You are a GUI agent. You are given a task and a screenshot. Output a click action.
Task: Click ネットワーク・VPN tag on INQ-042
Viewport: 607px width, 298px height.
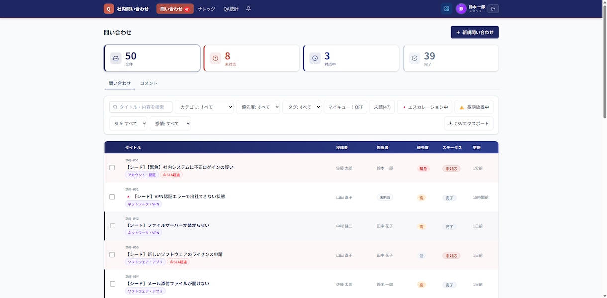[143, 233]
